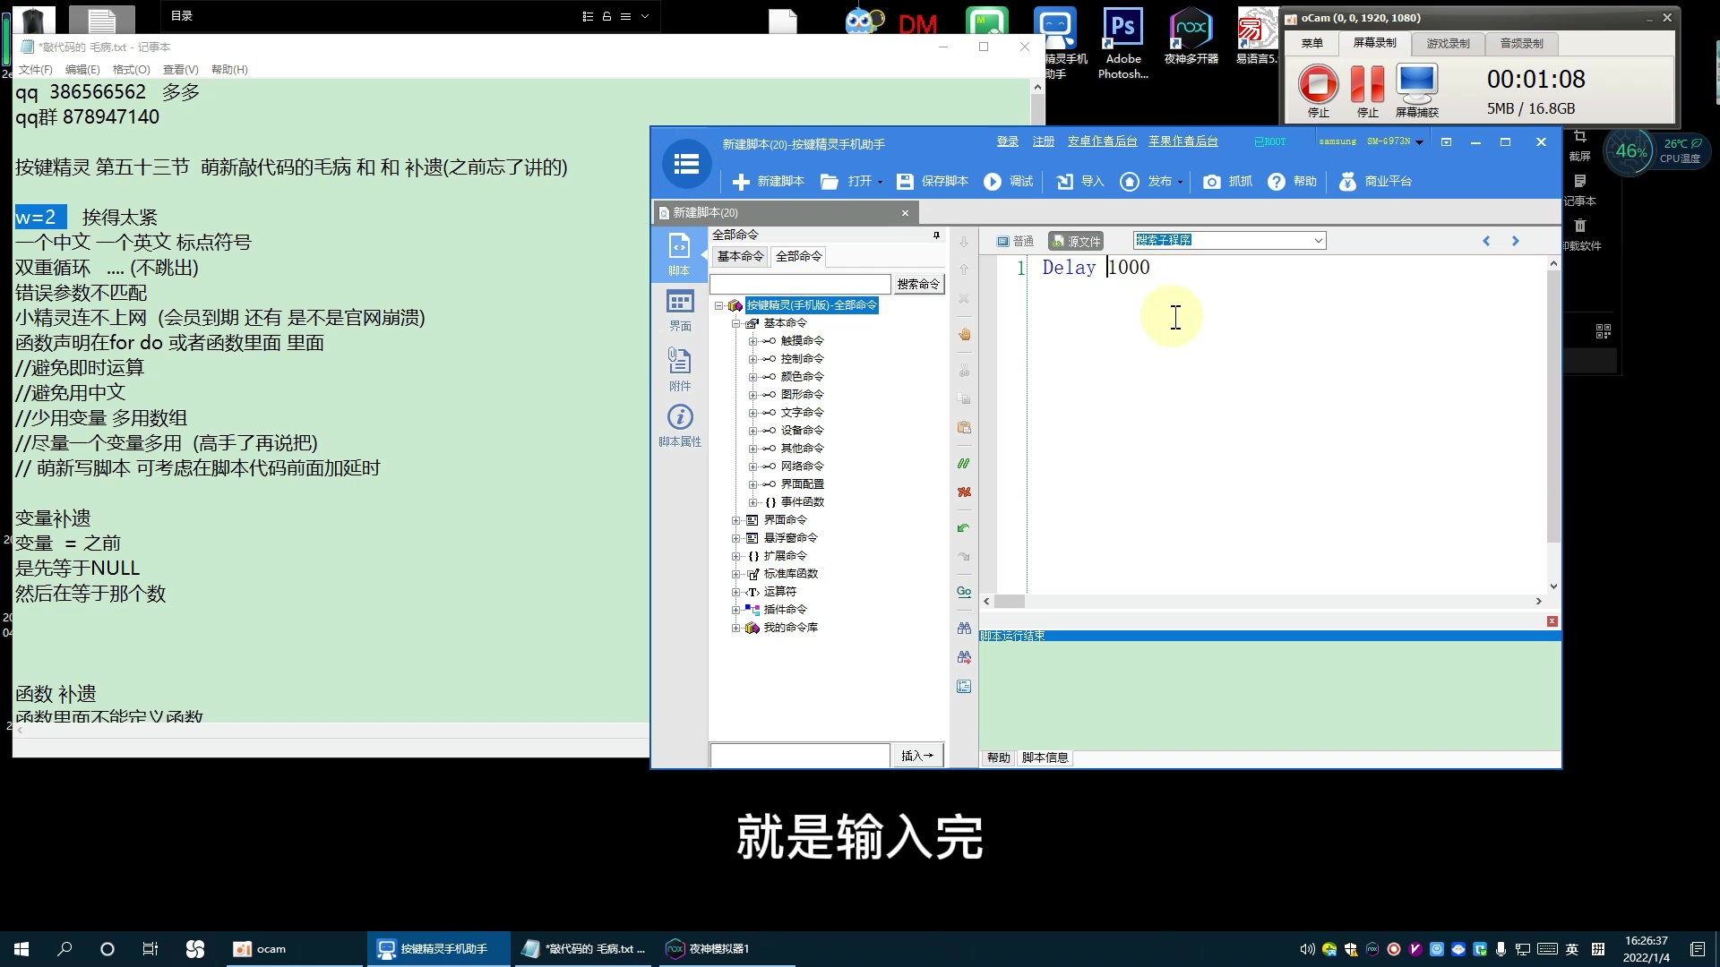Click the 搜索命令 button
The image size is (1720, 967).
918,285
